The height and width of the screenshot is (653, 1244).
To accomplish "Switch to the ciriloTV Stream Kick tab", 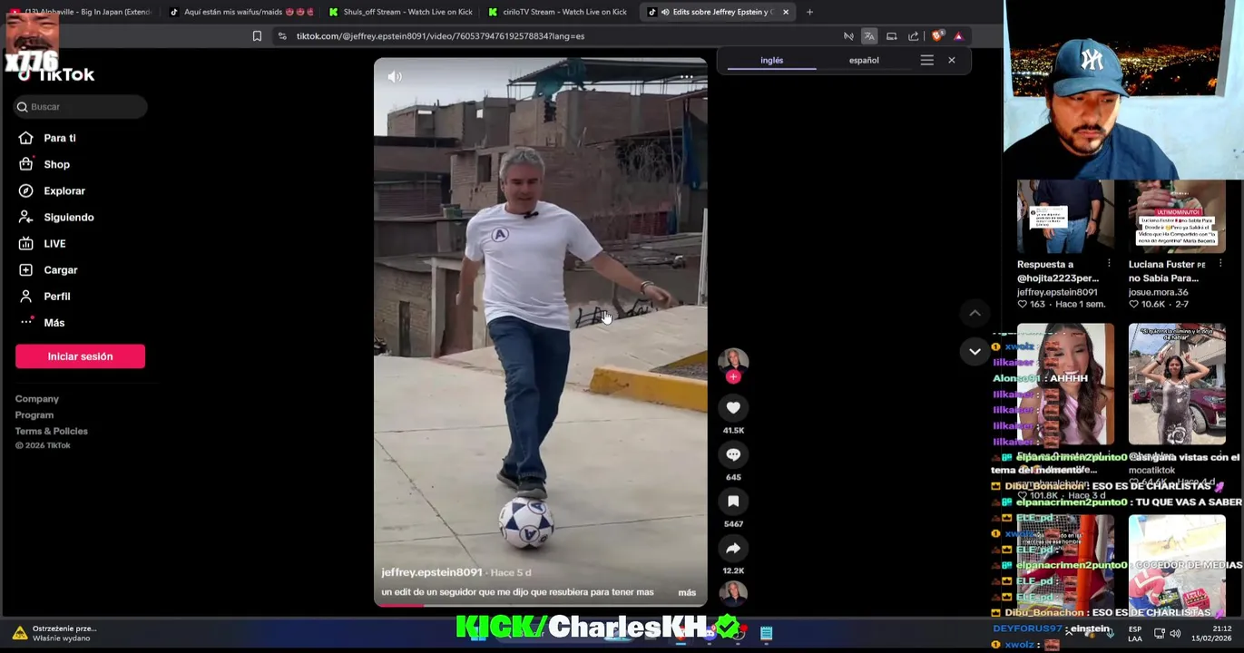I will click(x=557, y=12).
